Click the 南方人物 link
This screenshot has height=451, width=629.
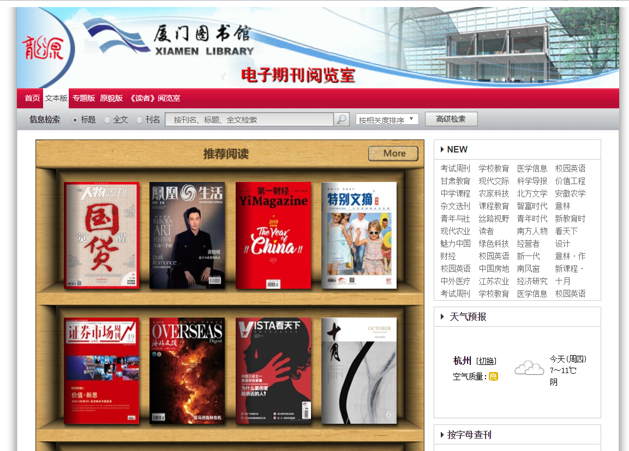(x=532, y=231)
